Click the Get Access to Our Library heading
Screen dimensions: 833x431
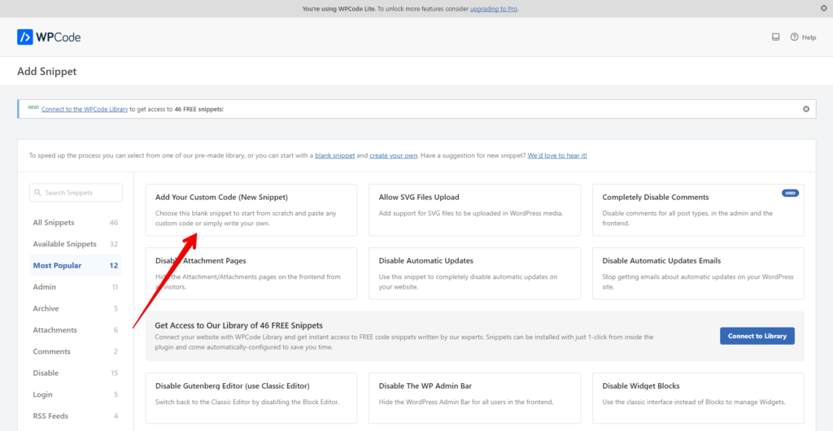click(x=239, y=324)
